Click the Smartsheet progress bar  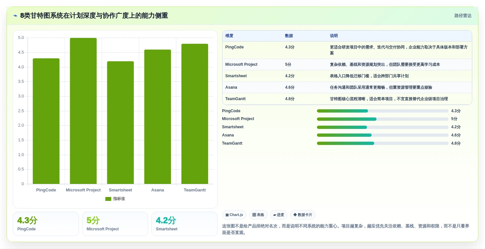pos(383,127)
